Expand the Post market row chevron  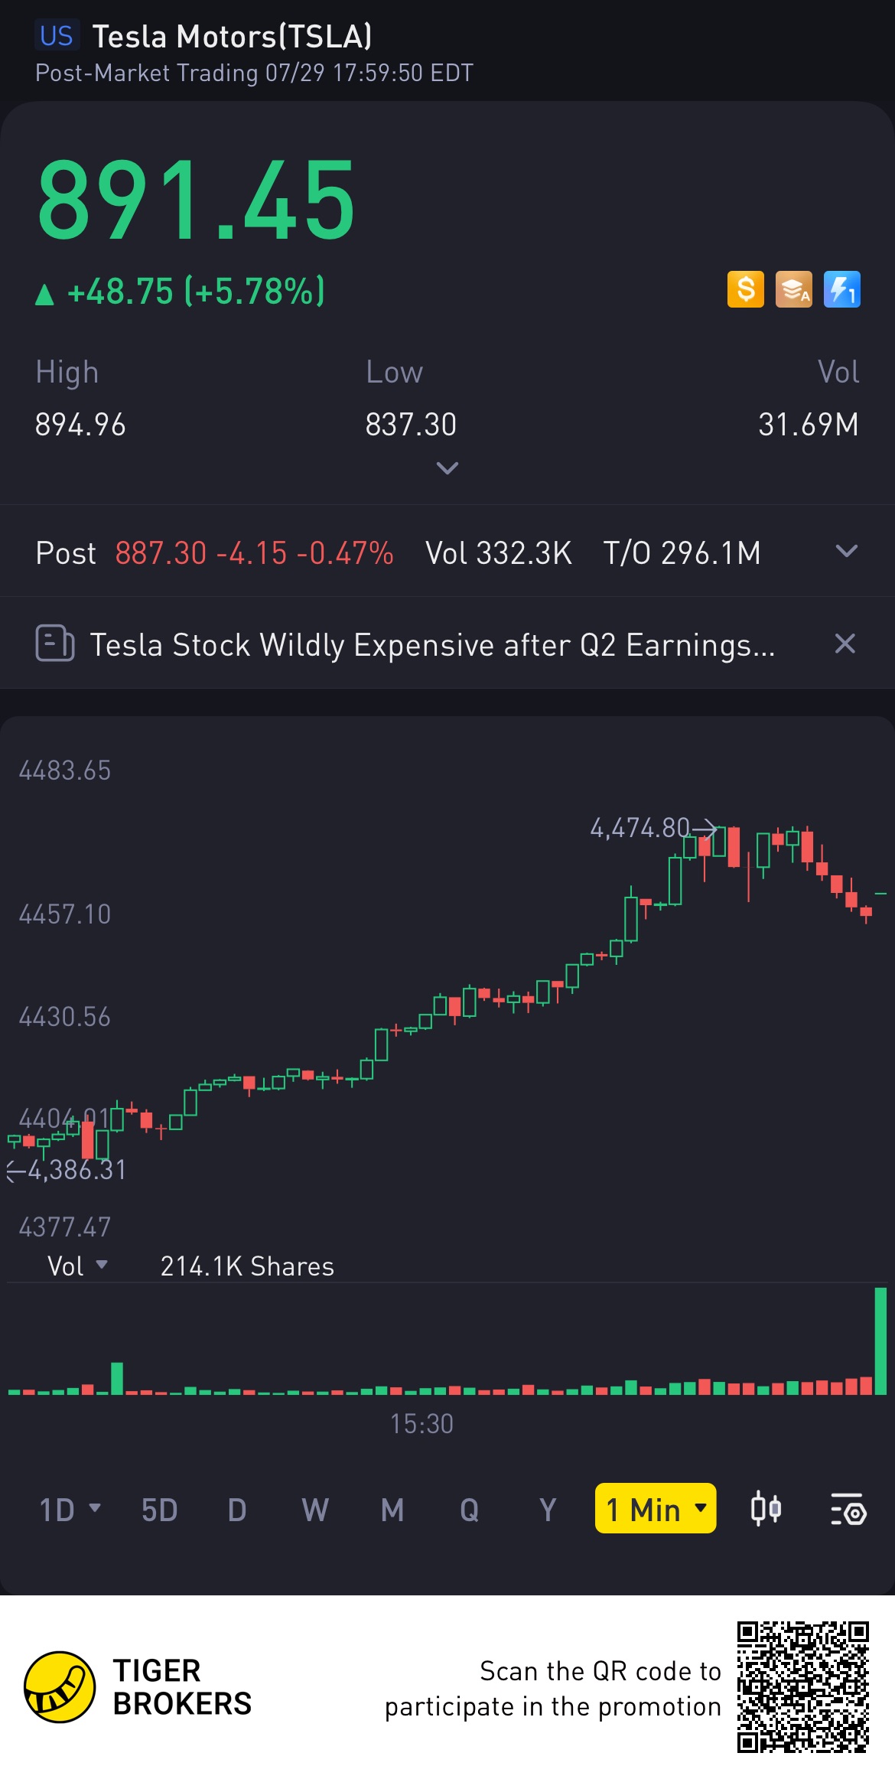(x=846, y=552)
